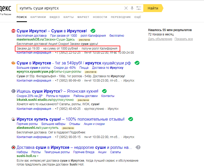Open alaskasushi.ru green URL
This screenshot has height=166, width=204.
[x=37, y=128]
